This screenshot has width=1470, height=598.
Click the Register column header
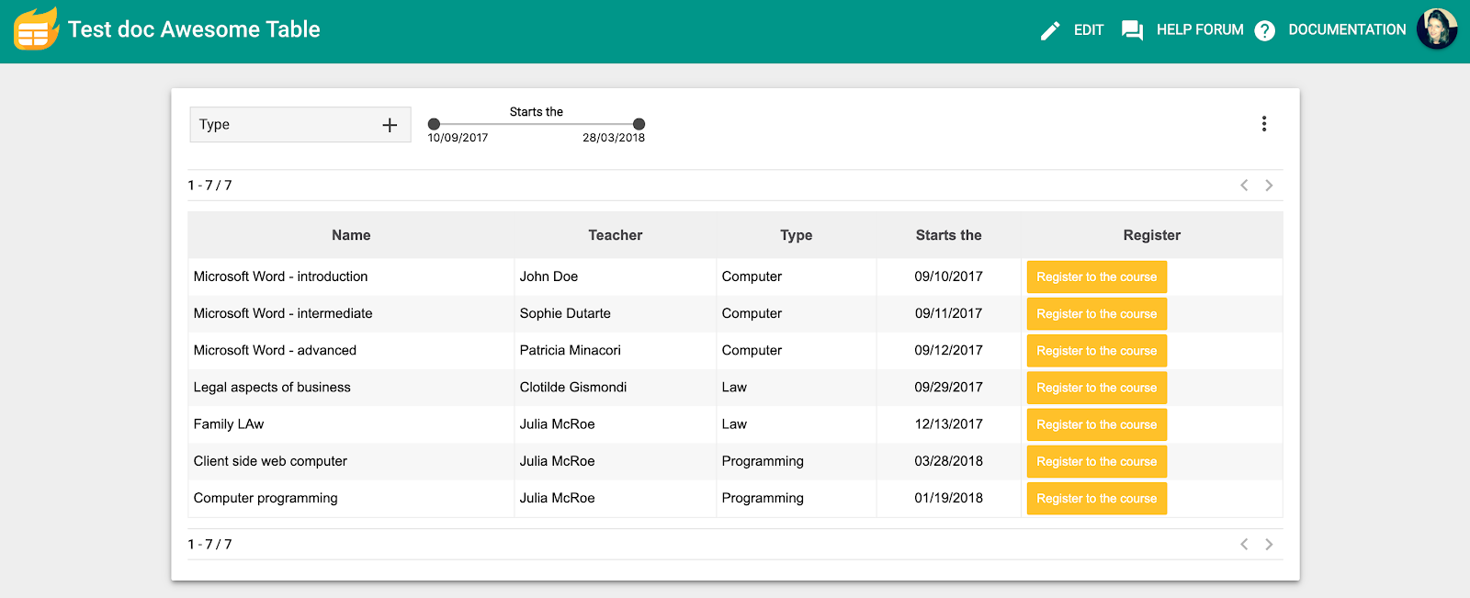pos(1152,235)
